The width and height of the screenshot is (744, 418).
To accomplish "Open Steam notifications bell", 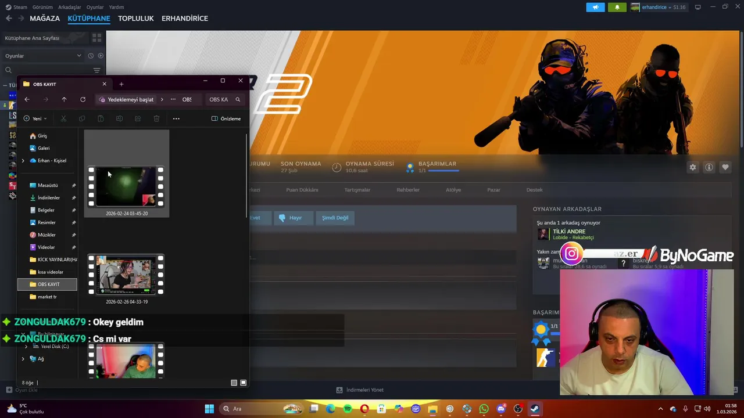I will pos(617,7).
